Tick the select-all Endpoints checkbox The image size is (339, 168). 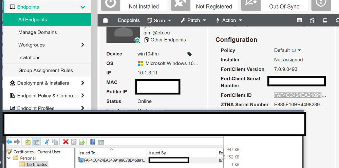point(105,21)
